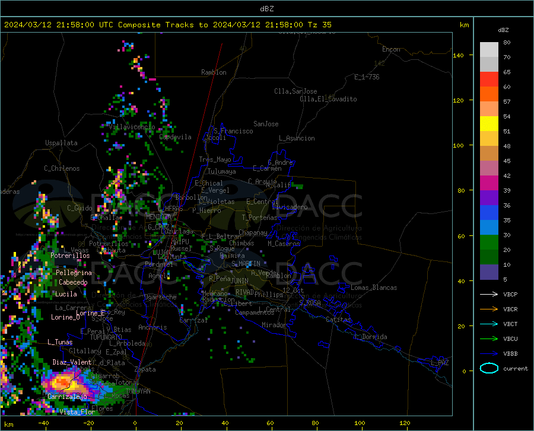Click the SanJose map label
The height and width of the screenshot is (431, 534).
(x=266, y=124)
